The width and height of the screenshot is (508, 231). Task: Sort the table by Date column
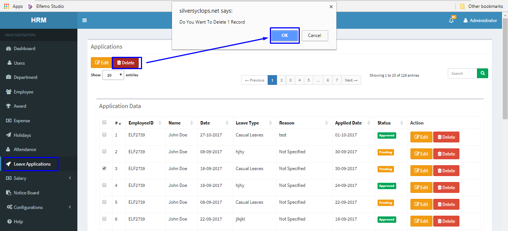coord(215,123)
